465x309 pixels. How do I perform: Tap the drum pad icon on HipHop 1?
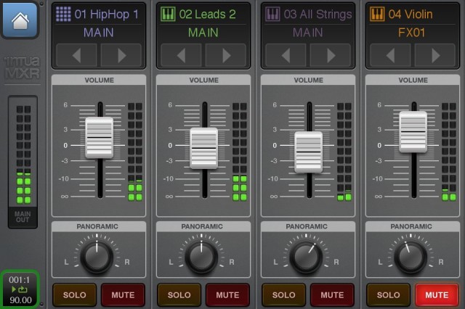point(64,14)
